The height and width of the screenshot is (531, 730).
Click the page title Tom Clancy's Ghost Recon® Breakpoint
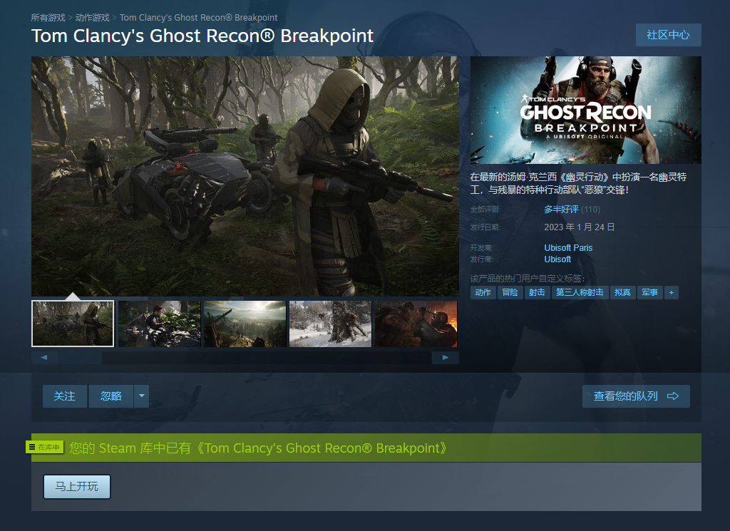tap(202, 36)
